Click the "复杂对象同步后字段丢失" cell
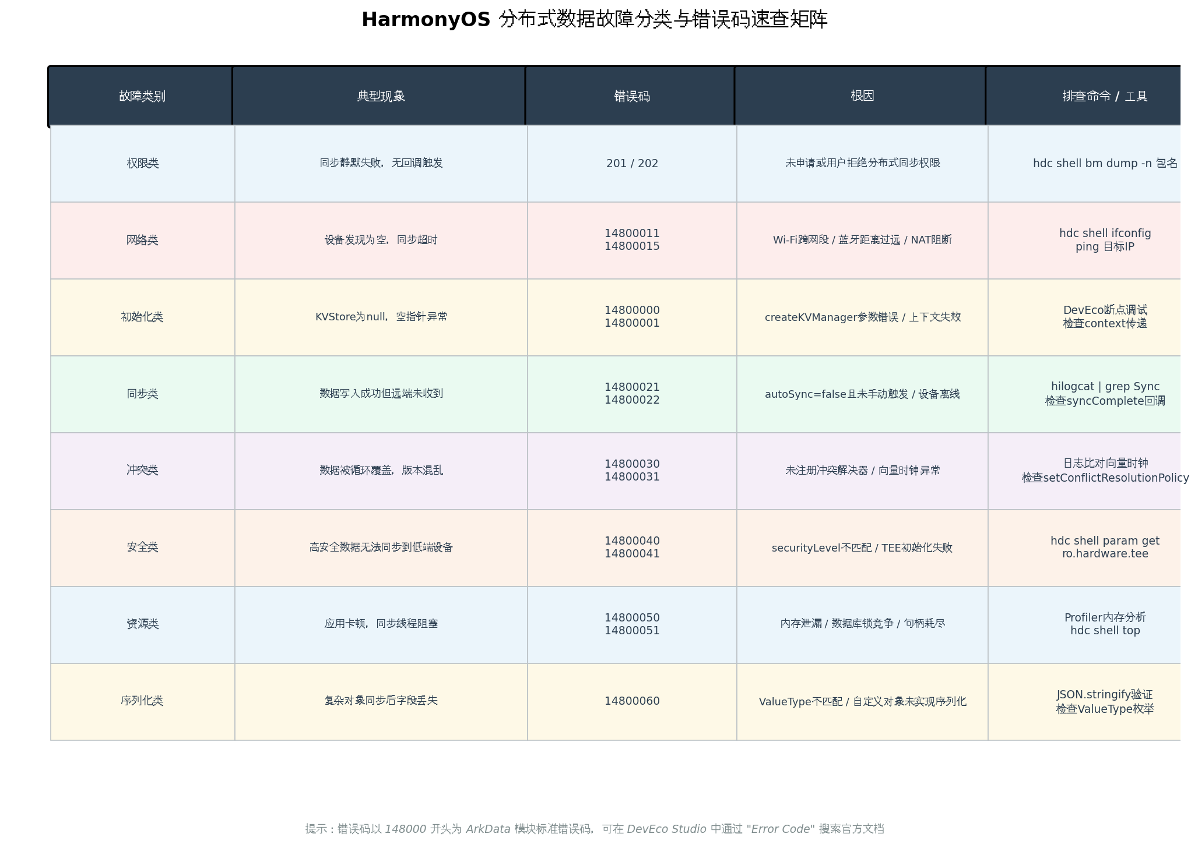The width and height of the screenshot is (1198, 862). coord(381,702)
